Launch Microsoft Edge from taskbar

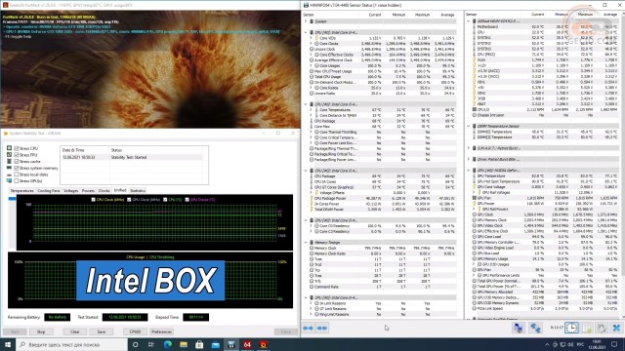167,344
